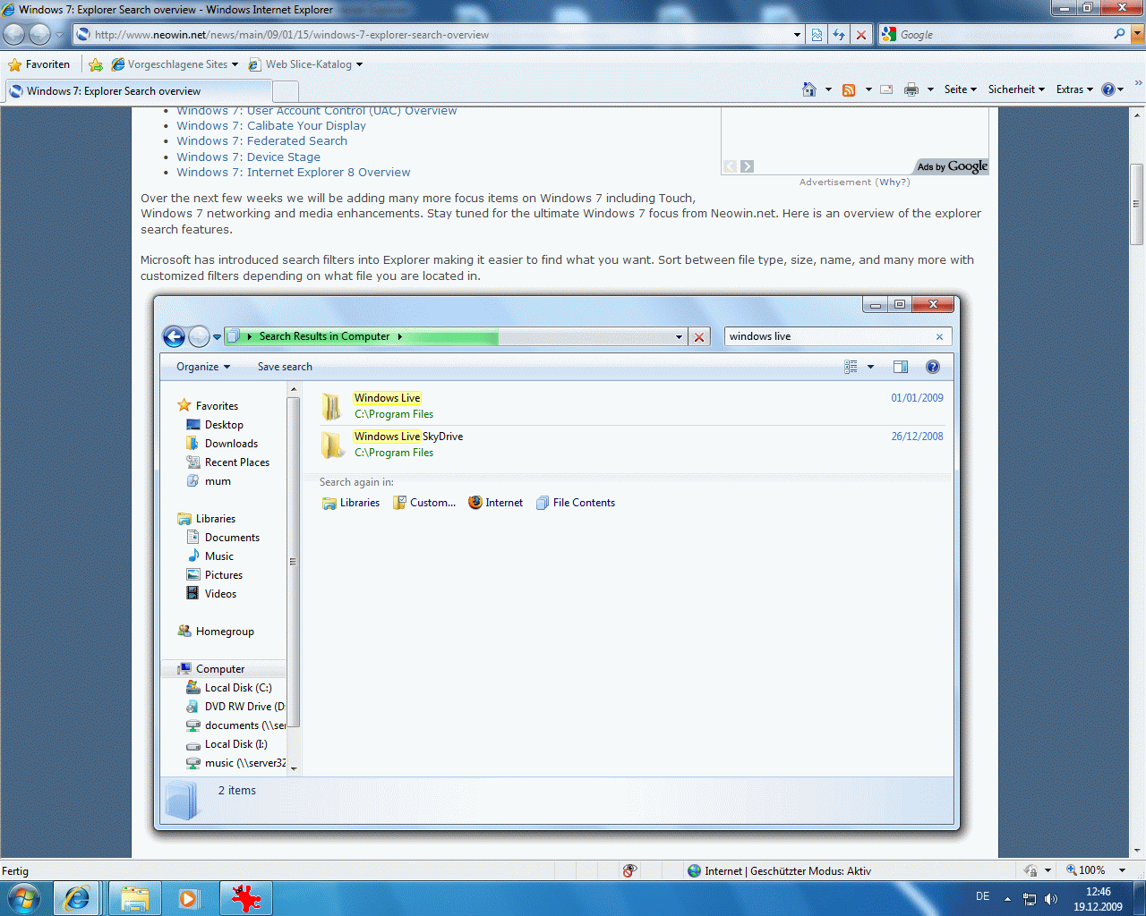Expand the Print button dropdown arrow

(930, 89)
